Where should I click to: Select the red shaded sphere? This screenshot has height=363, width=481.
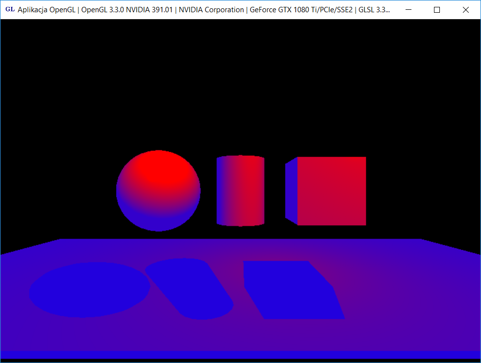pyautogui.click(x=158, y=191)
